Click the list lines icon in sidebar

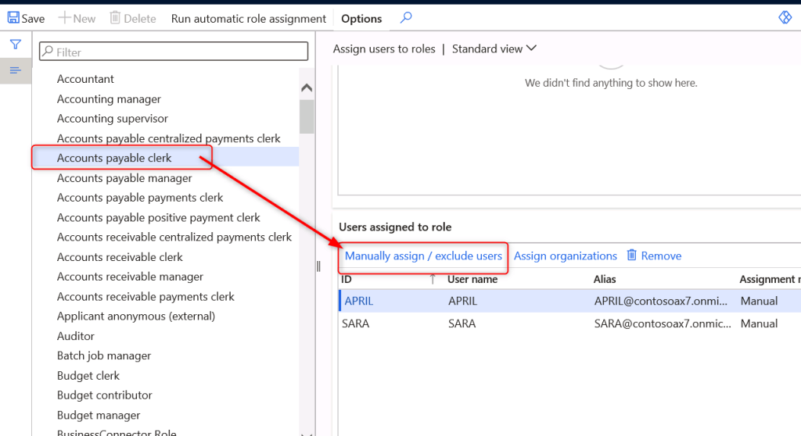pos(15,71)
